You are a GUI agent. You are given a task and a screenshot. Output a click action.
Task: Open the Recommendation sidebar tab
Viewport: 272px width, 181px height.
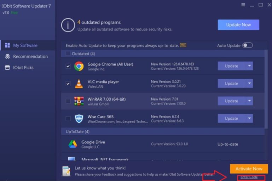click(30, 57)
